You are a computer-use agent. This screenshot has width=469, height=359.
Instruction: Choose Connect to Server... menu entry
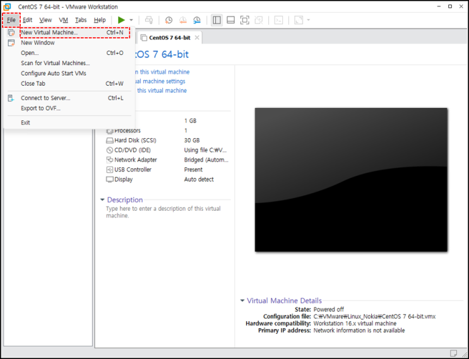pyautogui.click(x=69, y=98)
